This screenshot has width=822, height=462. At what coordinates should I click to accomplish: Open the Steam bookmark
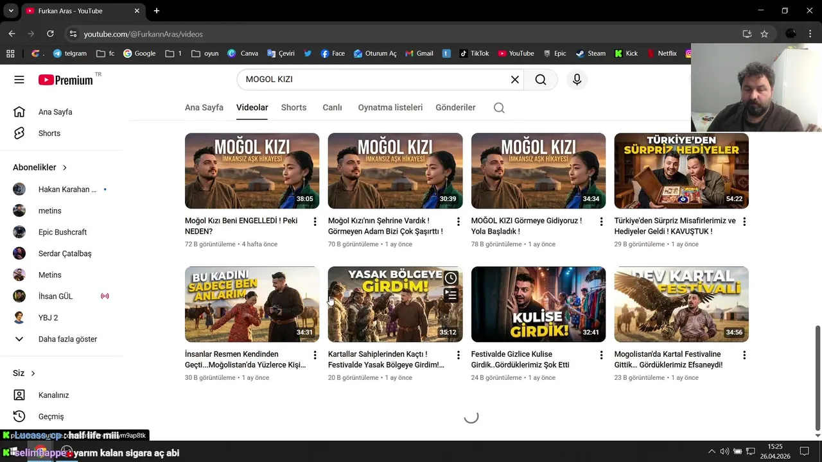[x=591, y=53]
